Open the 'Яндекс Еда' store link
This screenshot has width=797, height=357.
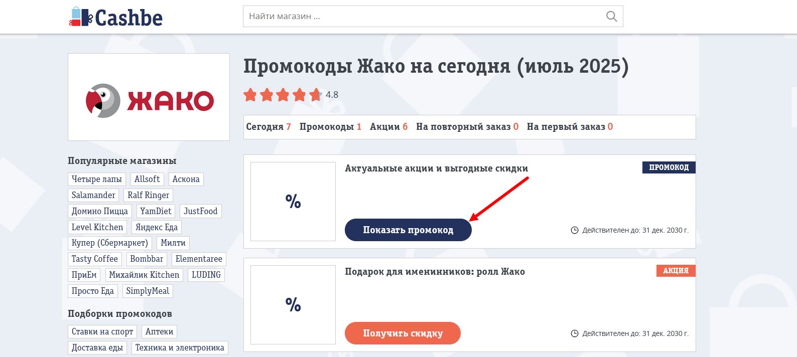(x=157, y=227)
